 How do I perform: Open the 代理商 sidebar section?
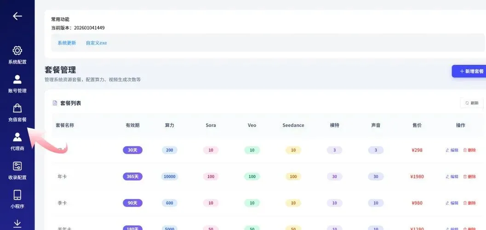click(x=17, y=142)
